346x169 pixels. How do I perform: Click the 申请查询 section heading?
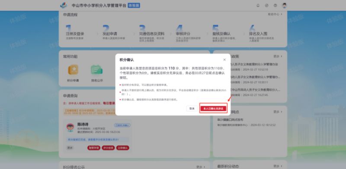70,96
